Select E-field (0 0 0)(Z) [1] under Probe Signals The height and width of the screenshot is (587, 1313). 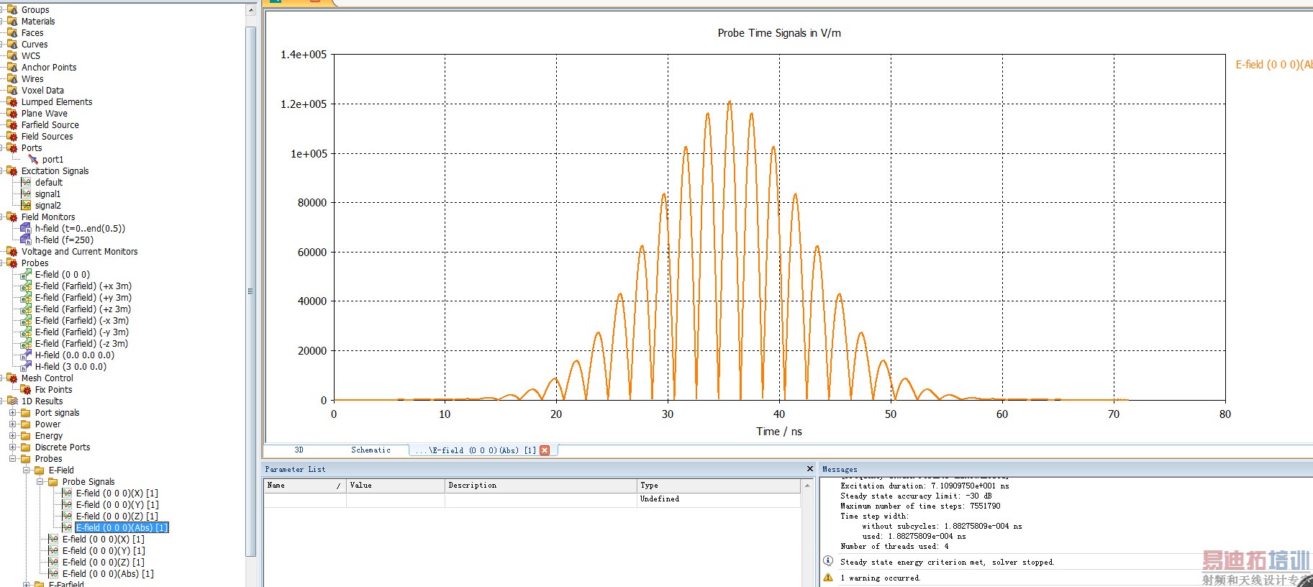click(117, 516)
